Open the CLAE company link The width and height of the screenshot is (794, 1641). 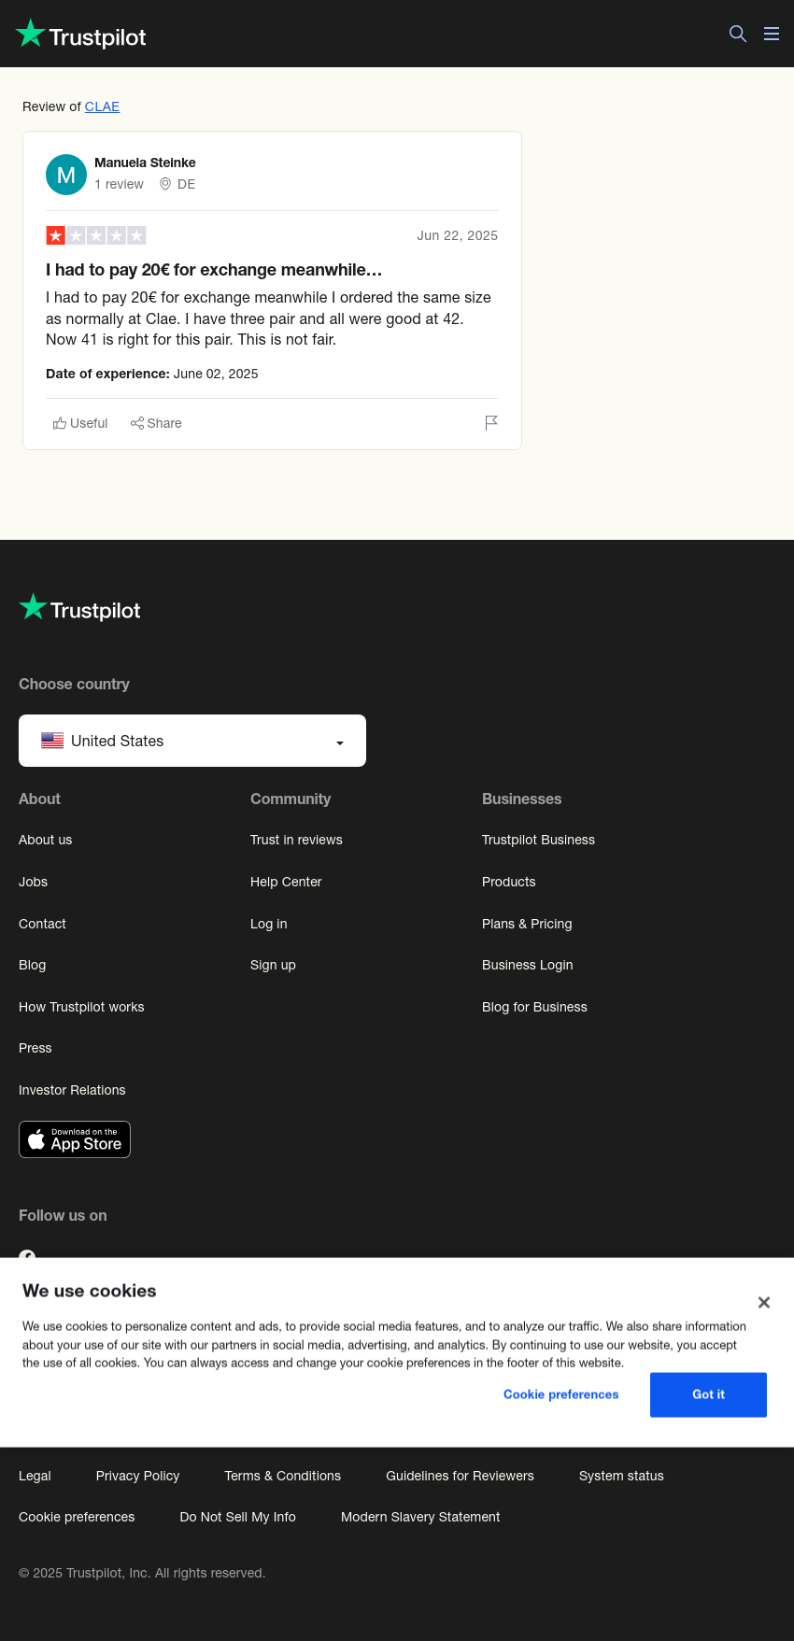click(102, 106)
